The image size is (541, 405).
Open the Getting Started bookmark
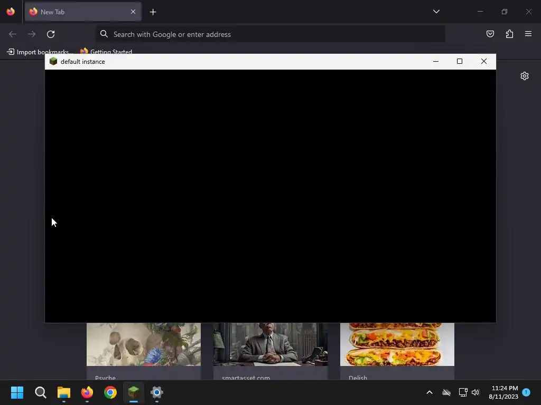tap(106, 52)
